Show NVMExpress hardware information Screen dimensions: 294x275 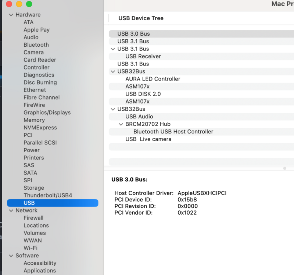40,128
